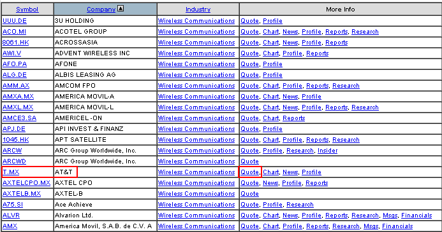Select the 'AMERICEL -ON' company cell
This screenshot has width=442, height=232.
(105, 118)
